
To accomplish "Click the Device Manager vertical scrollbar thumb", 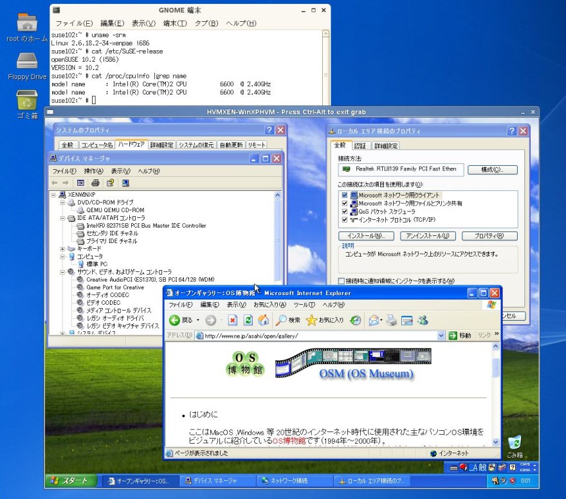I will click(278, 240).
